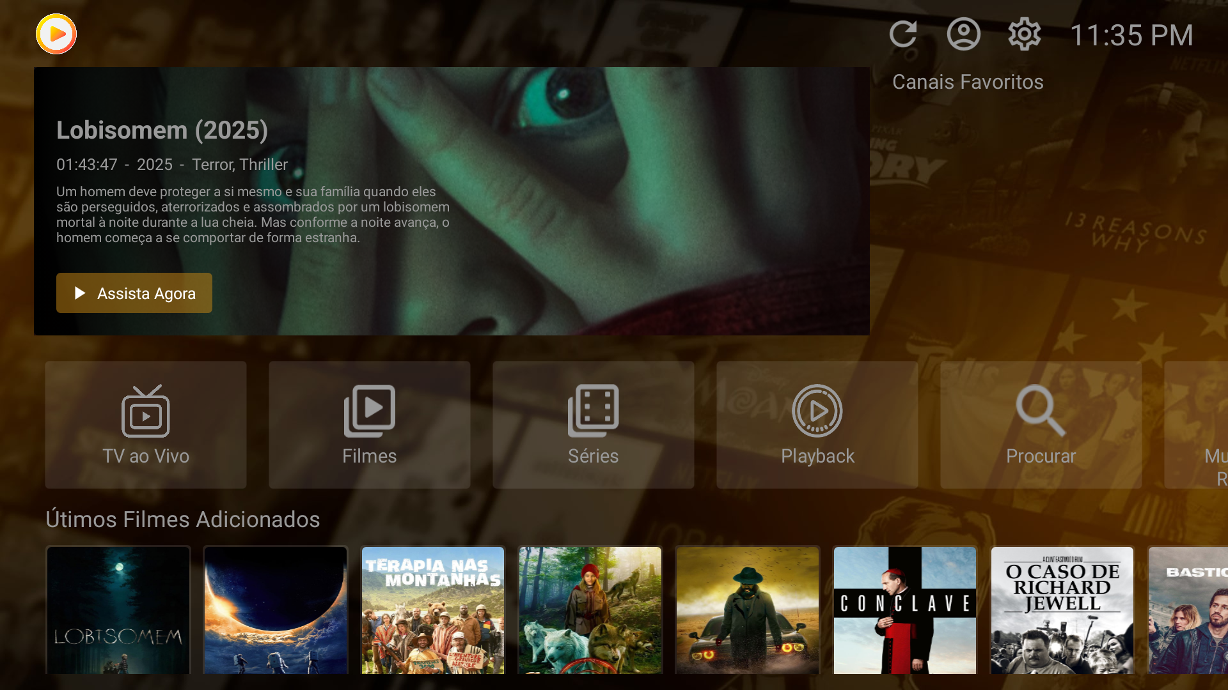This screenshot has height=690, width=1228.
Task: Select the Filmes category tile
Action: coord(370,425)
